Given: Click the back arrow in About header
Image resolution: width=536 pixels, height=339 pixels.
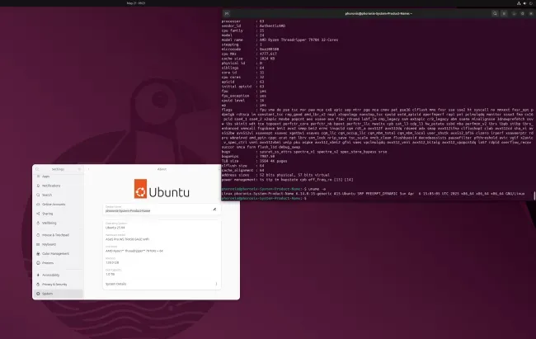Looking at the screenshot, I should (x=88, y=169).
